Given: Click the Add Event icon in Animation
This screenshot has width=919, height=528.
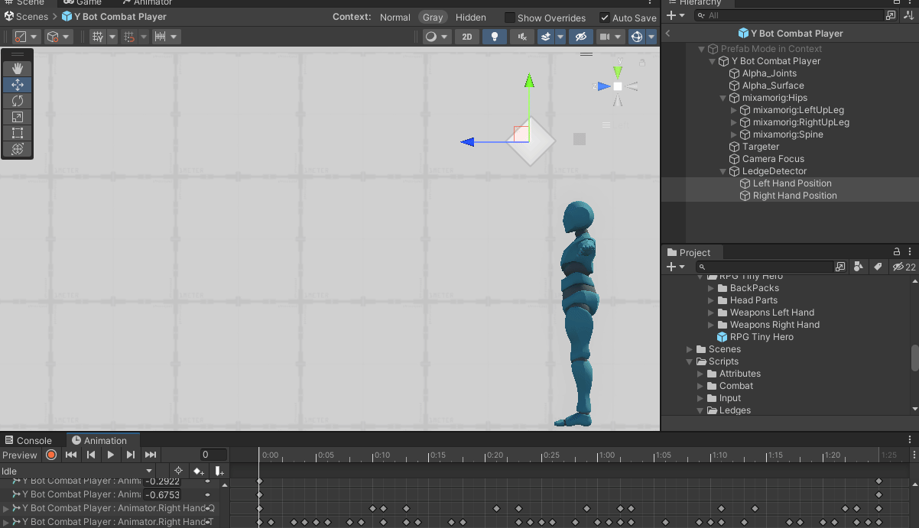Looking at the screenshot, I should click(x=219, y=471).
